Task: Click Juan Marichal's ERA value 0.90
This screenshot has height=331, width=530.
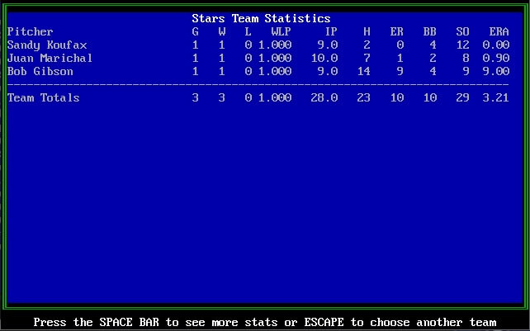Action: click(x=496, y=58)
